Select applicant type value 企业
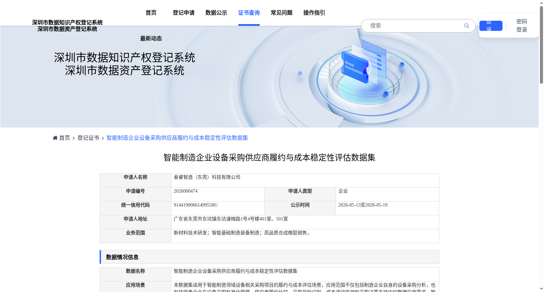Image resolution: width=544 pixels, height=292 pixels. pyautogui.click(x=343, y=191)
